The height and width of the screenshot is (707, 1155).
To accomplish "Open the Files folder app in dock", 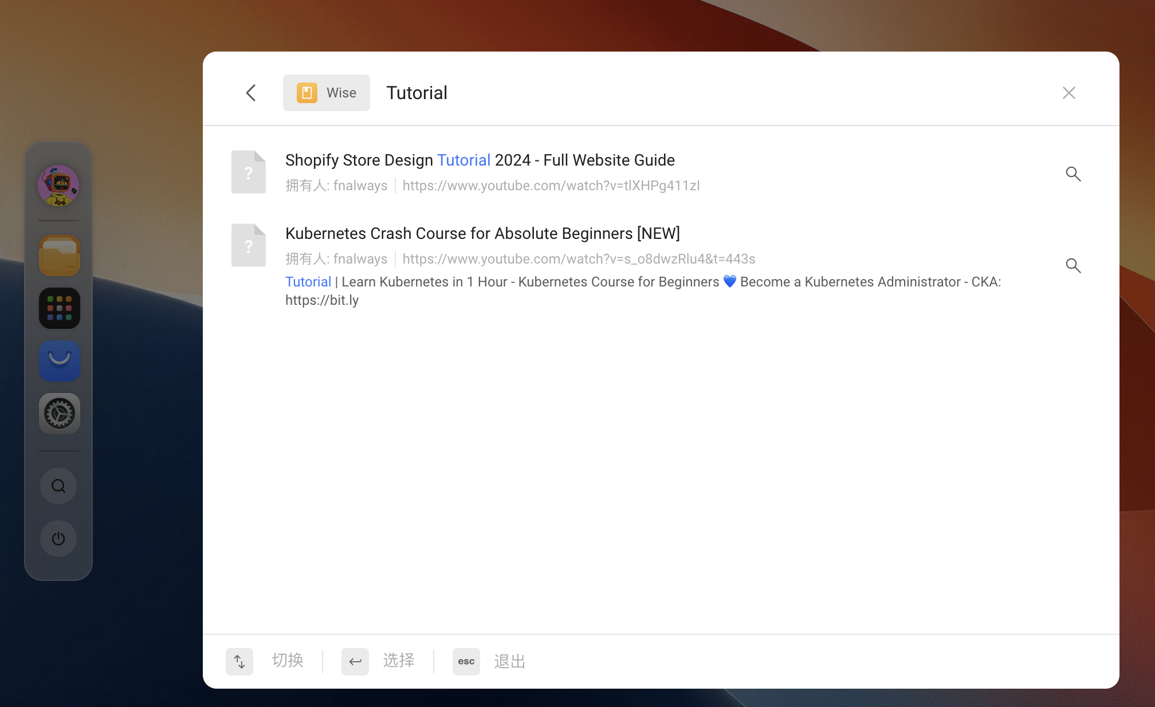I will [59, 256].
